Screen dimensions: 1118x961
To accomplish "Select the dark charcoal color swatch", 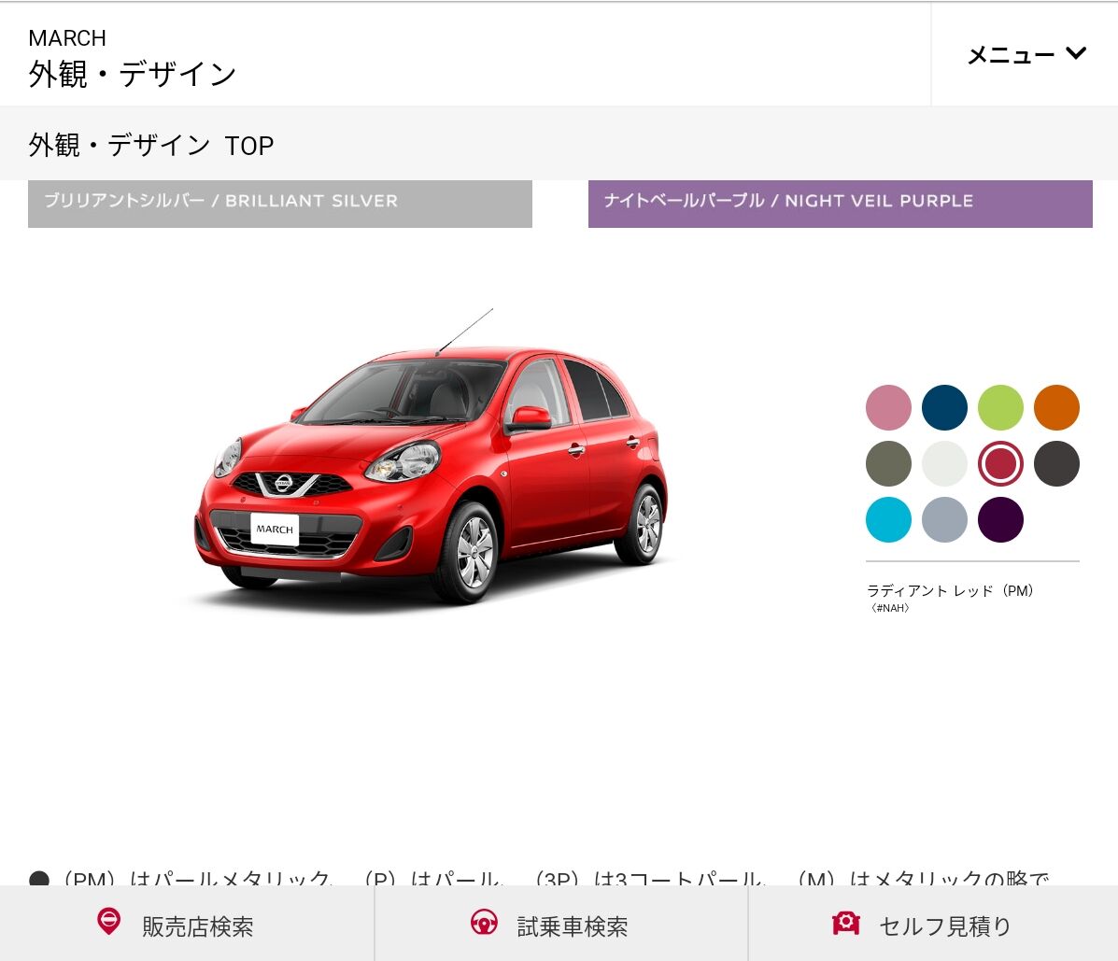I will click(1056, 463).
